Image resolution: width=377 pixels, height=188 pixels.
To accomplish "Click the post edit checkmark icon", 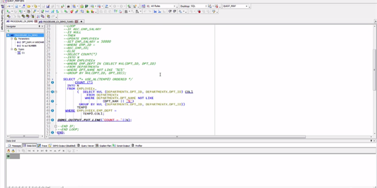I will (59, 150).
